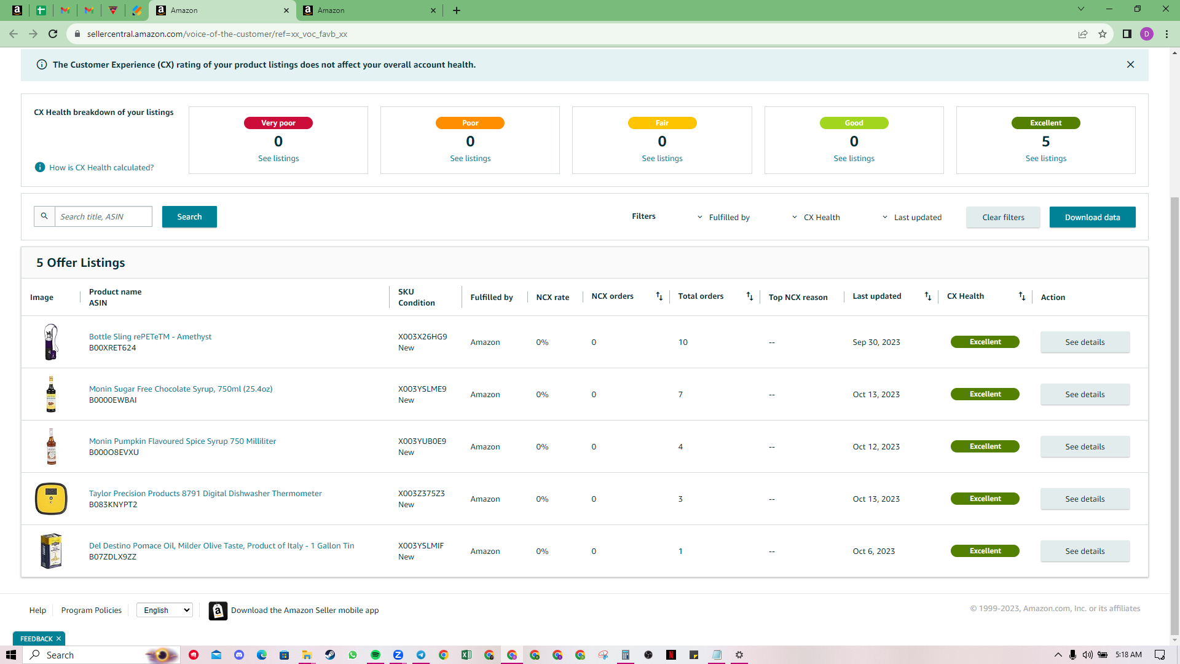Open WhatsApp from the taskbar
The width and height of the screenshot is (1180, 664).
tap(353, 655)
